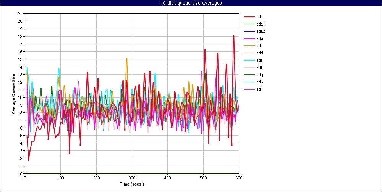Image resolution: width=382 pixels, height=192 pixels.
Task: Select the sdc legend label
Action: pyautogui.click(x=259, y=46)
